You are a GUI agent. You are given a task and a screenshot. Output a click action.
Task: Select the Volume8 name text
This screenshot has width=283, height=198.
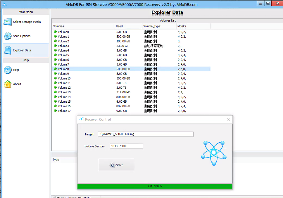point(63,69)
